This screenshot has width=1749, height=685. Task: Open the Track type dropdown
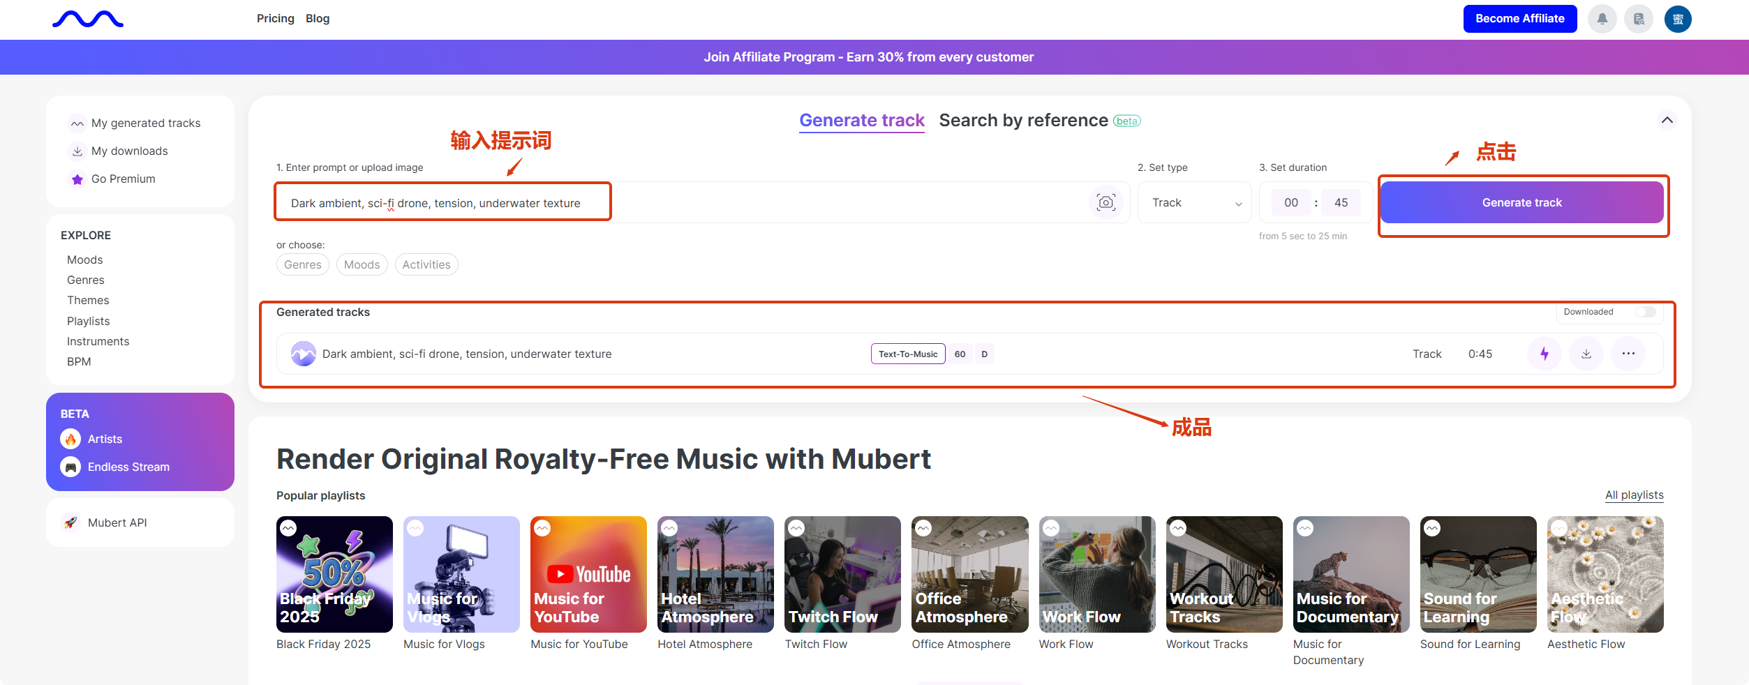point(1196,203)
